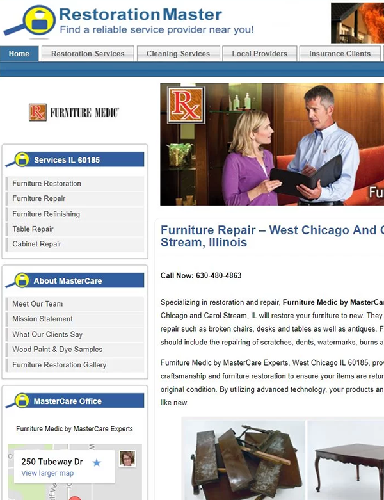384x500 pixels.
Task: Click the Services IL 60185 header
Action: pyautogui.click(x=75, y=159)
